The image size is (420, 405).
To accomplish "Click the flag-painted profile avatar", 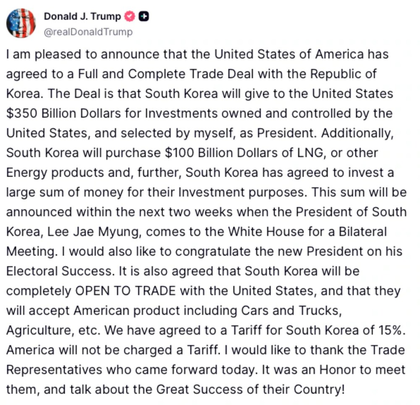I will (x=21, y=23).
